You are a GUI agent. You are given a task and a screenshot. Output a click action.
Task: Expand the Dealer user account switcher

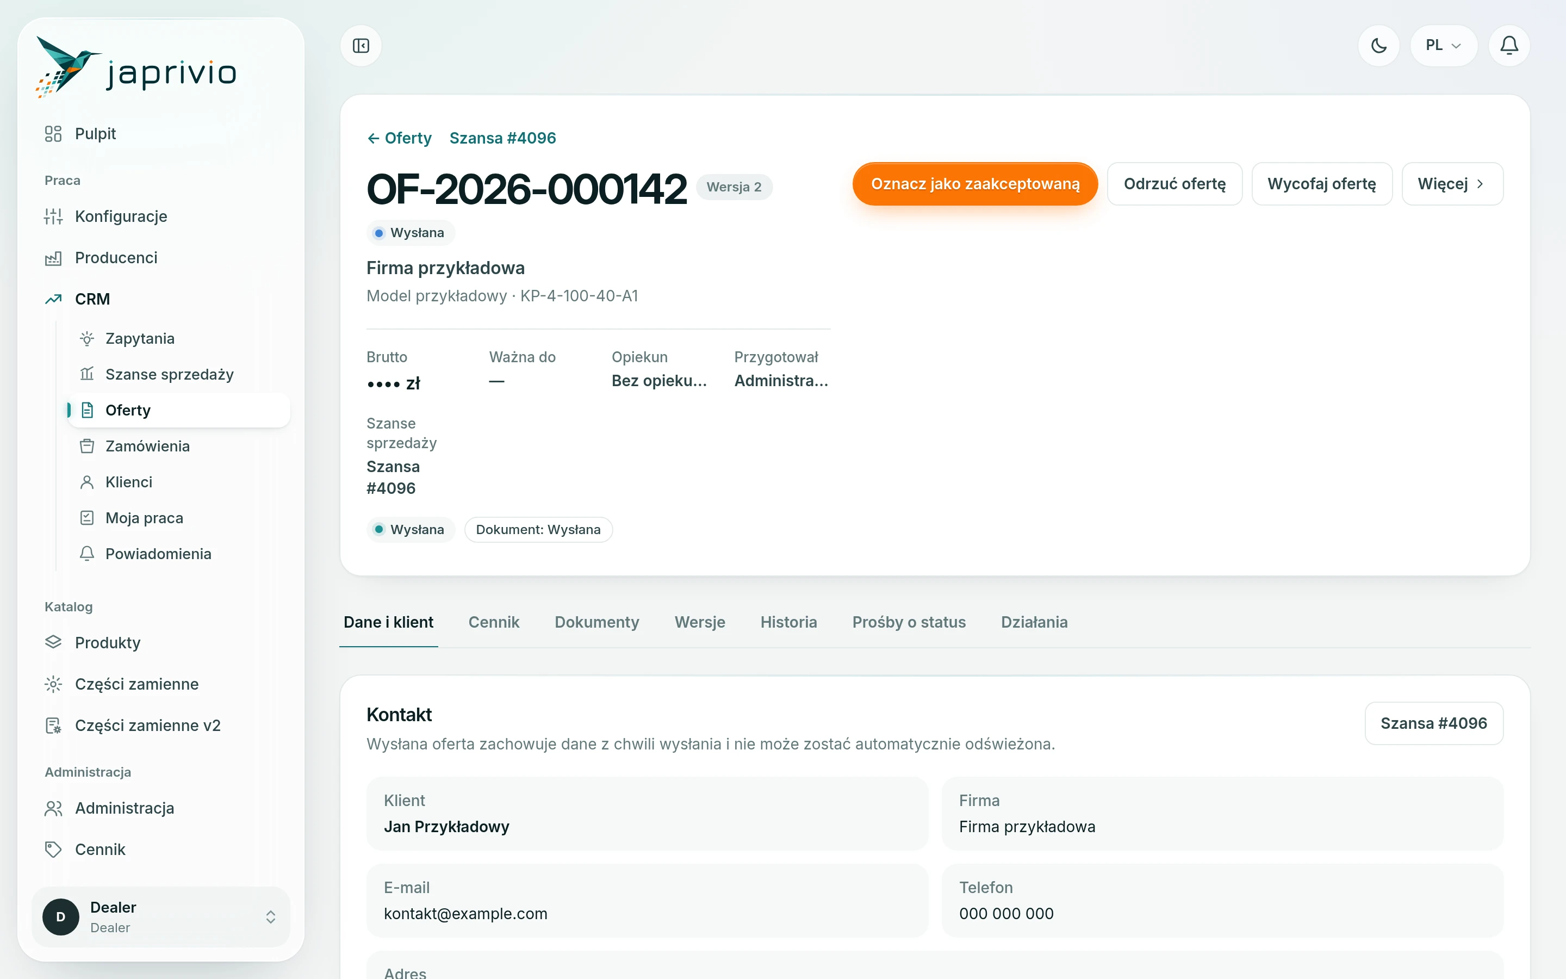coord(160,916)
